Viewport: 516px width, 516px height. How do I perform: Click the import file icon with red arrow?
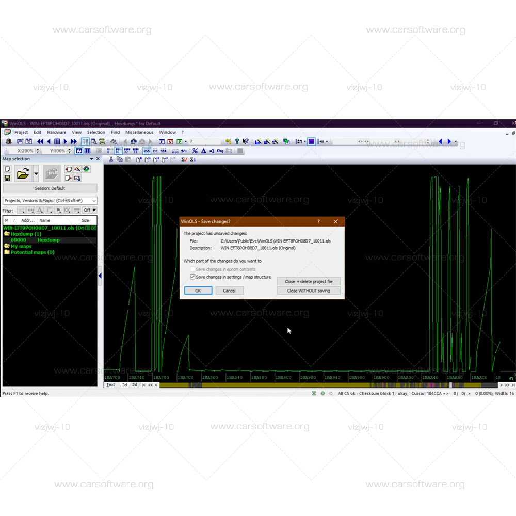coord(68,169)
